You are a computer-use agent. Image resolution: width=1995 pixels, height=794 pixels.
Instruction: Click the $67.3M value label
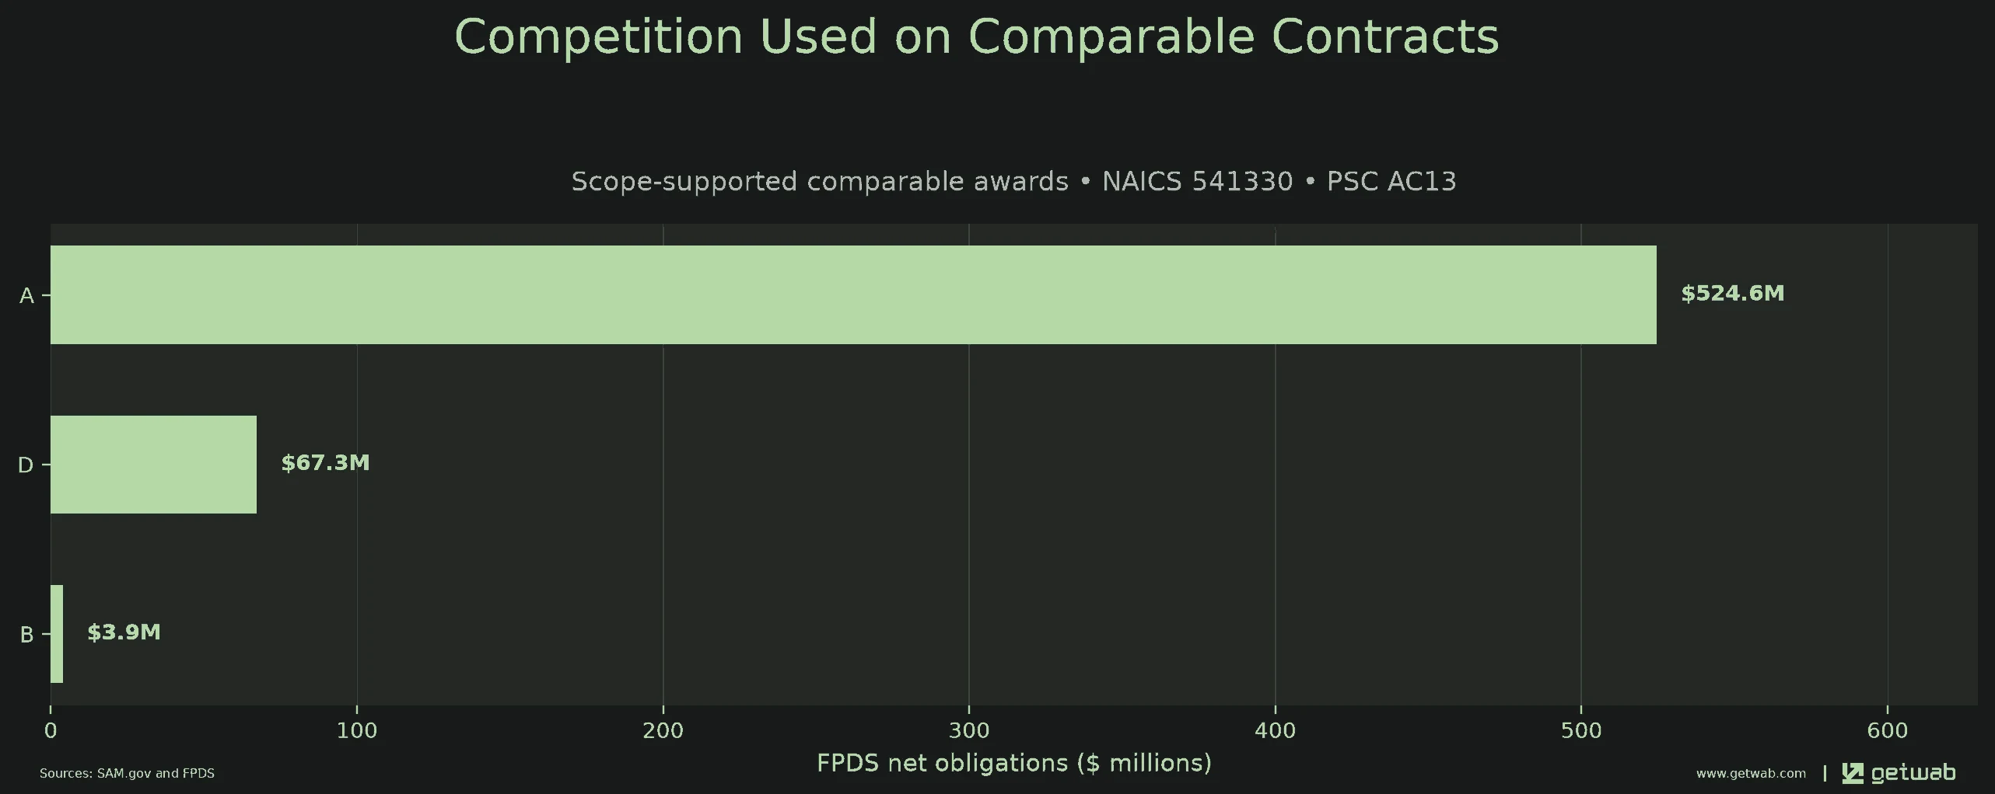coord(325,462)
